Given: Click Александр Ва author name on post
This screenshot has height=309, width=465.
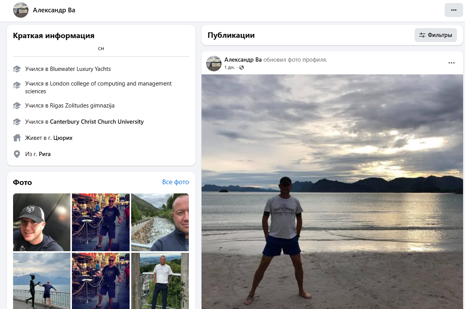Looking at the screenshot, I should point(243,60).
